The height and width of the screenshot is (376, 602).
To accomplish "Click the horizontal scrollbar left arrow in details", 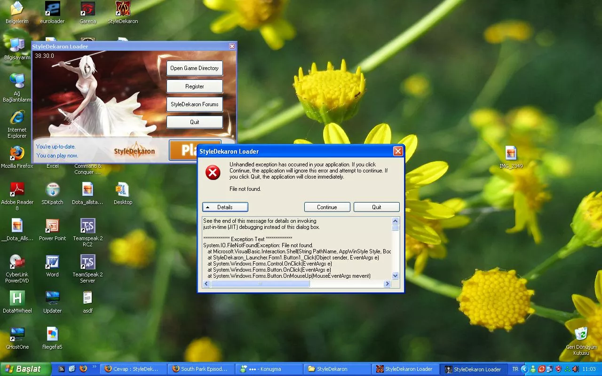I will [x=207, y=284].
